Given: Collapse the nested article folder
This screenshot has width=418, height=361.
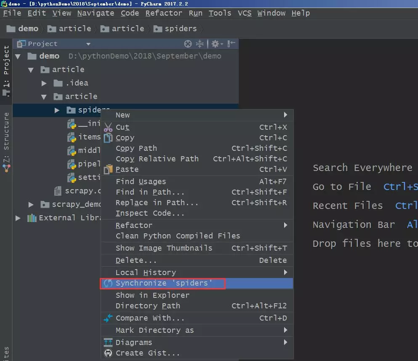Looking at the screenshot, I should coord(44,97).
